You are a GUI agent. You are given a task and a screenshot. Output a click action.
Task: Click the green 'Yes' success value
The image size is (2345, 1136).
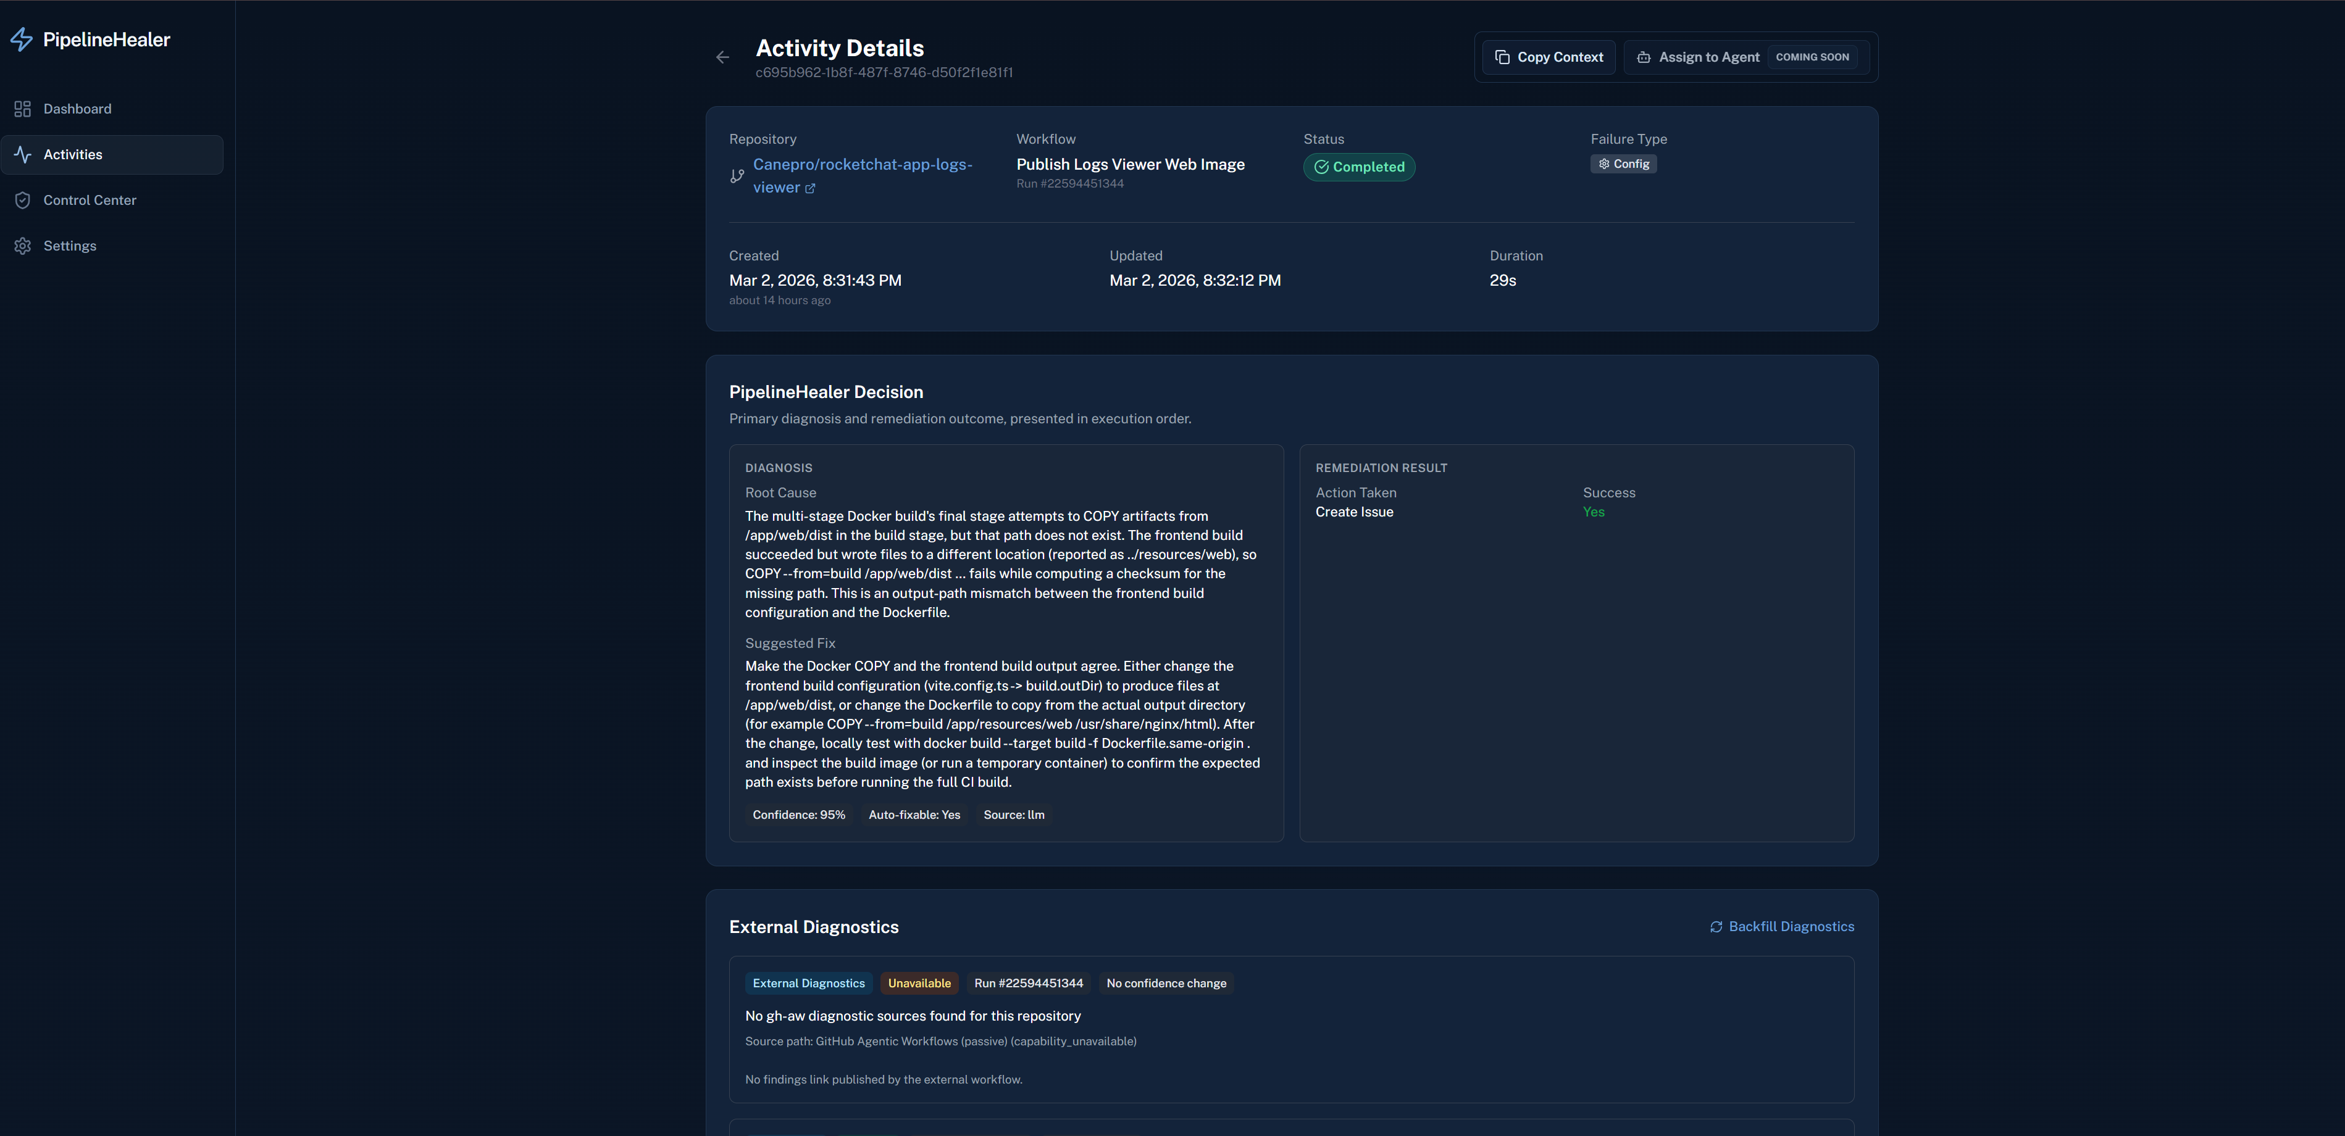pyautogui.click(x=1593, y=512)
